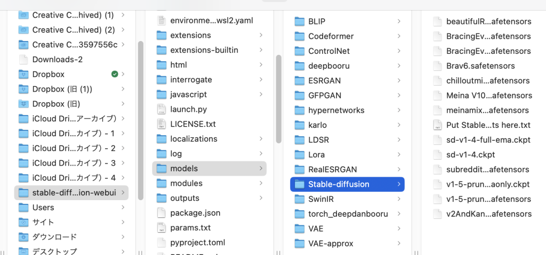Select the chilloutmix safetensors file
The height and width of the screenshot is (255, 546).
(x=487, y=81)
